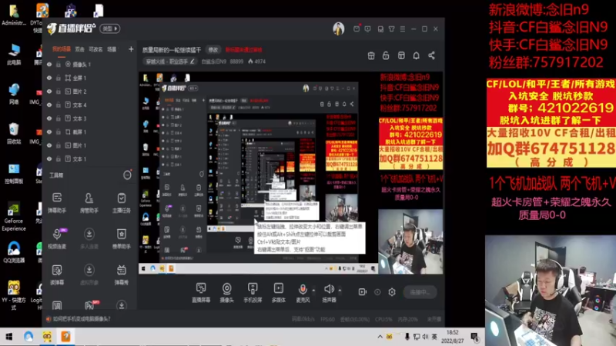The image size is (616, 346).
Task: Add a 摄像头 camera source
Action: pos(226,292)
